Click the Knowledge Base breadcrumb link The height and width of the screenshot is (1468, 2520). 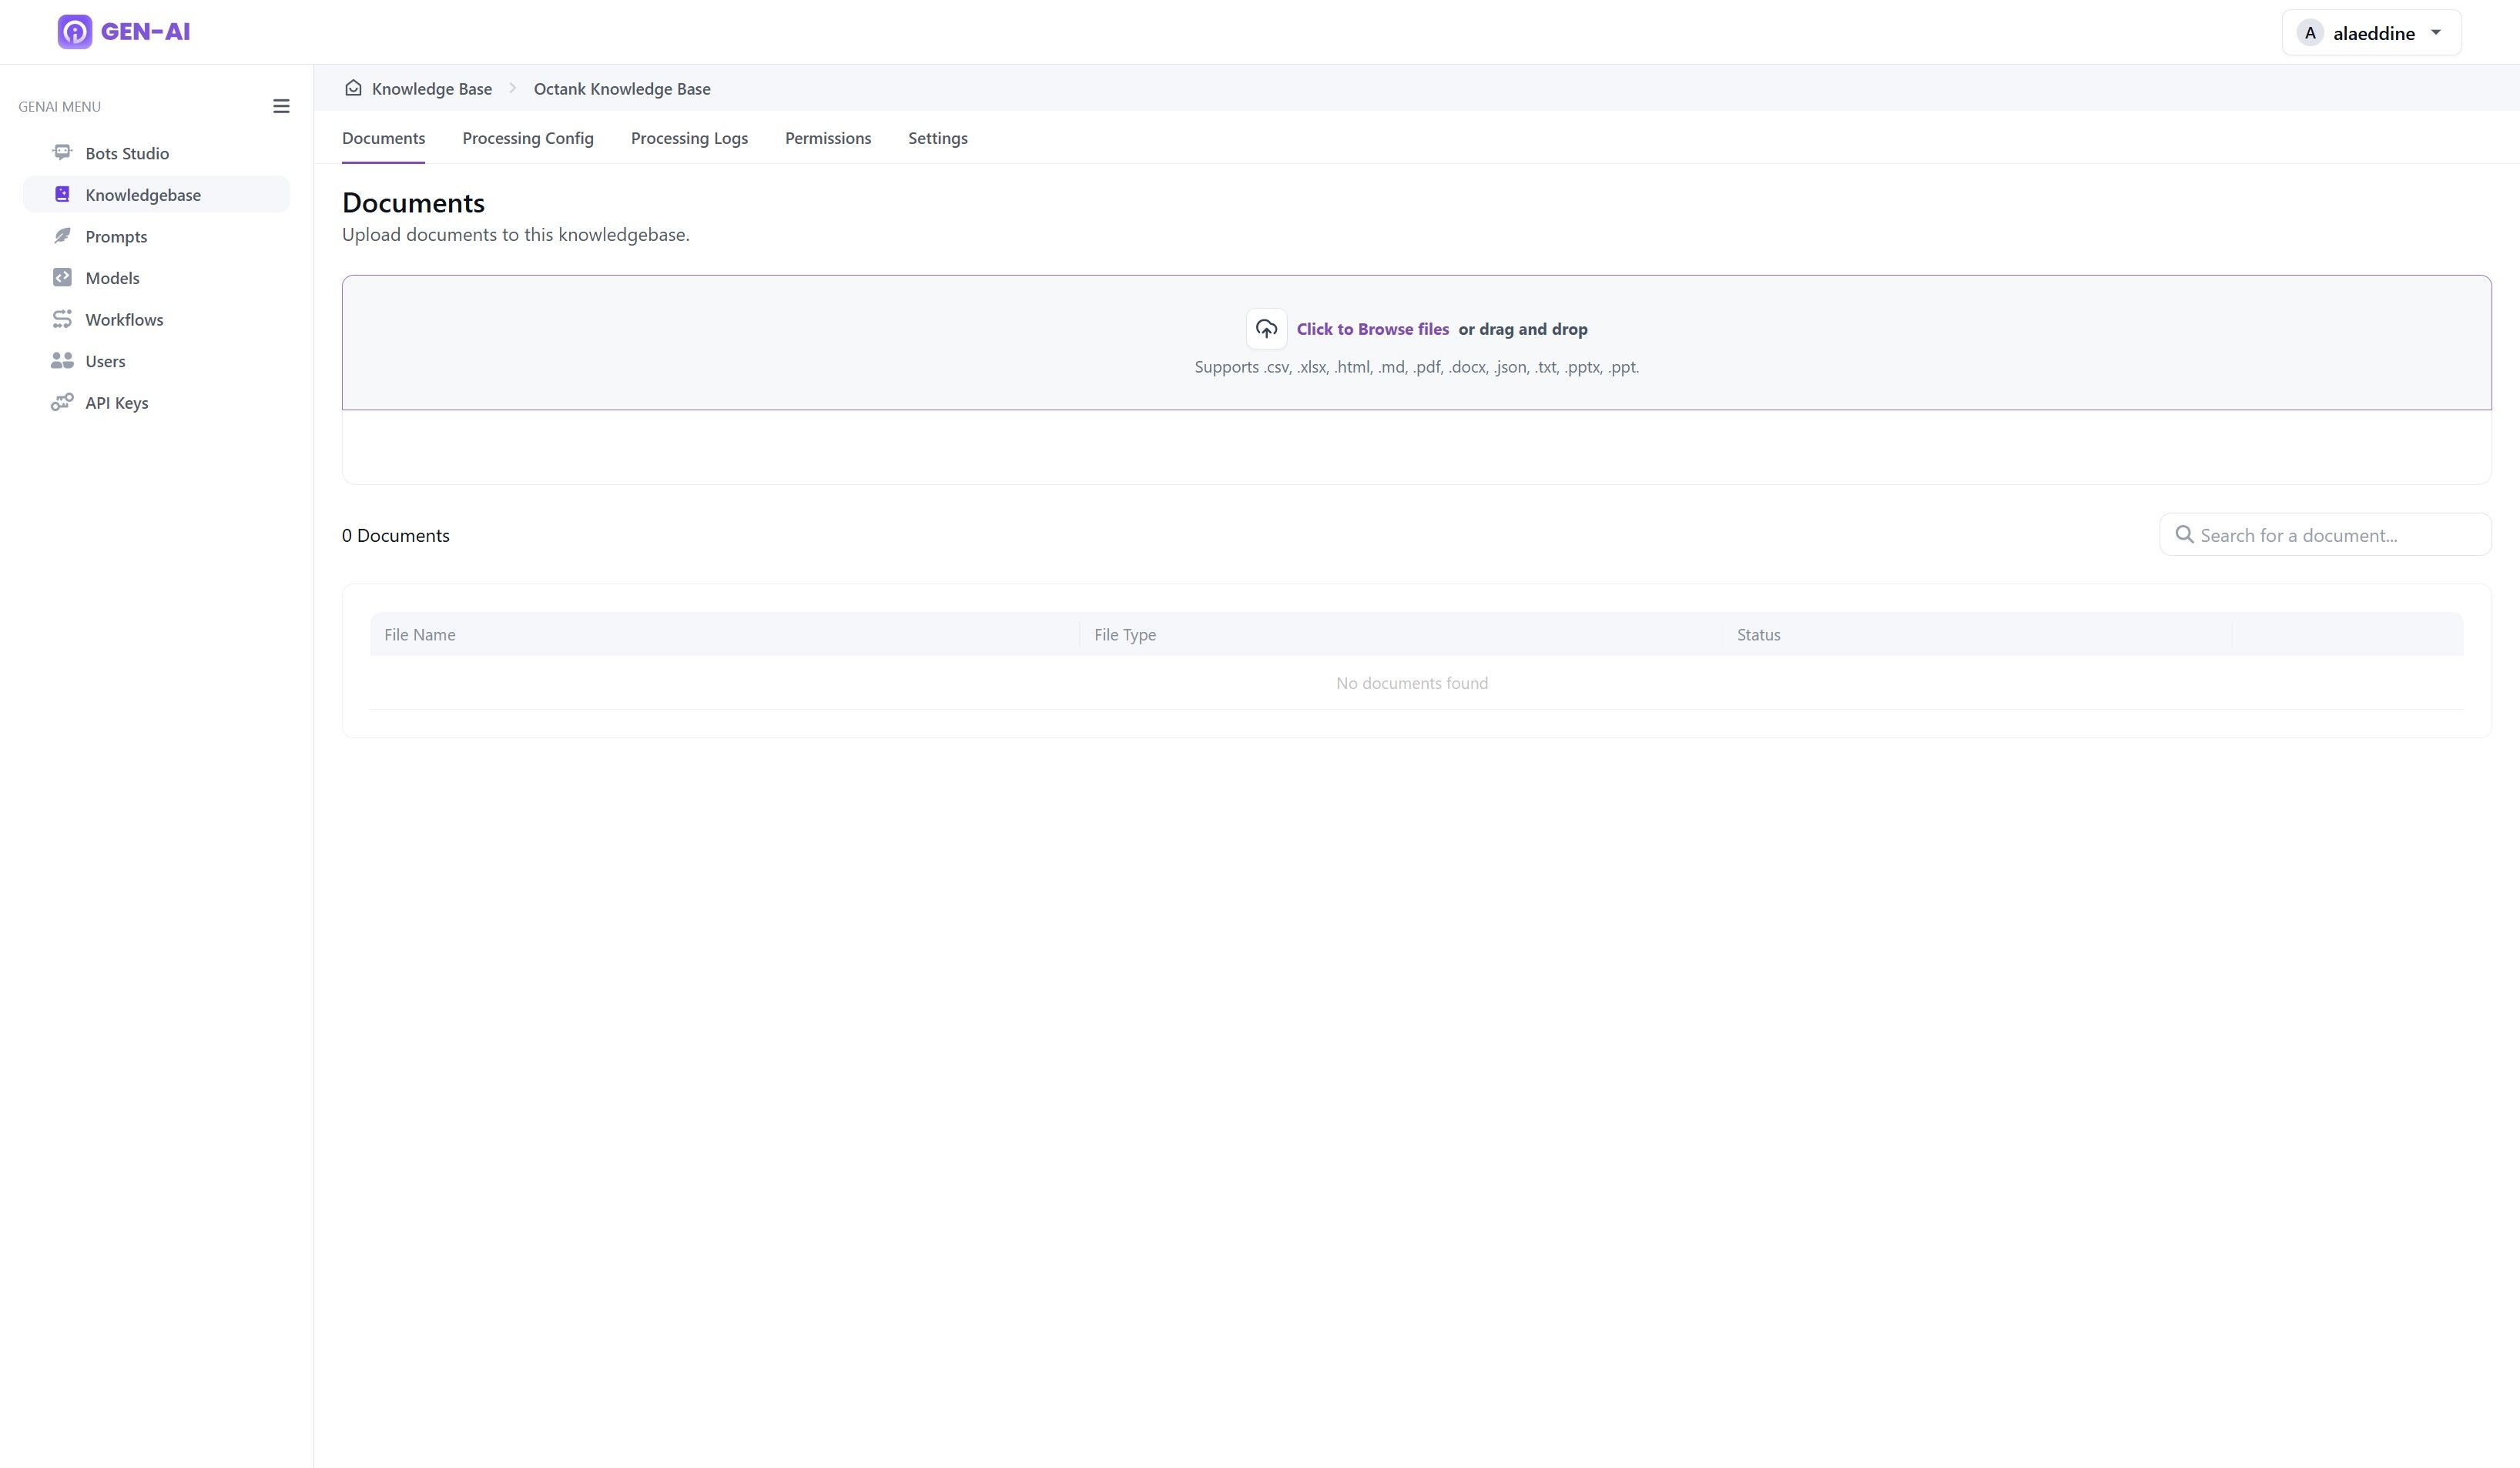(432, 88)
